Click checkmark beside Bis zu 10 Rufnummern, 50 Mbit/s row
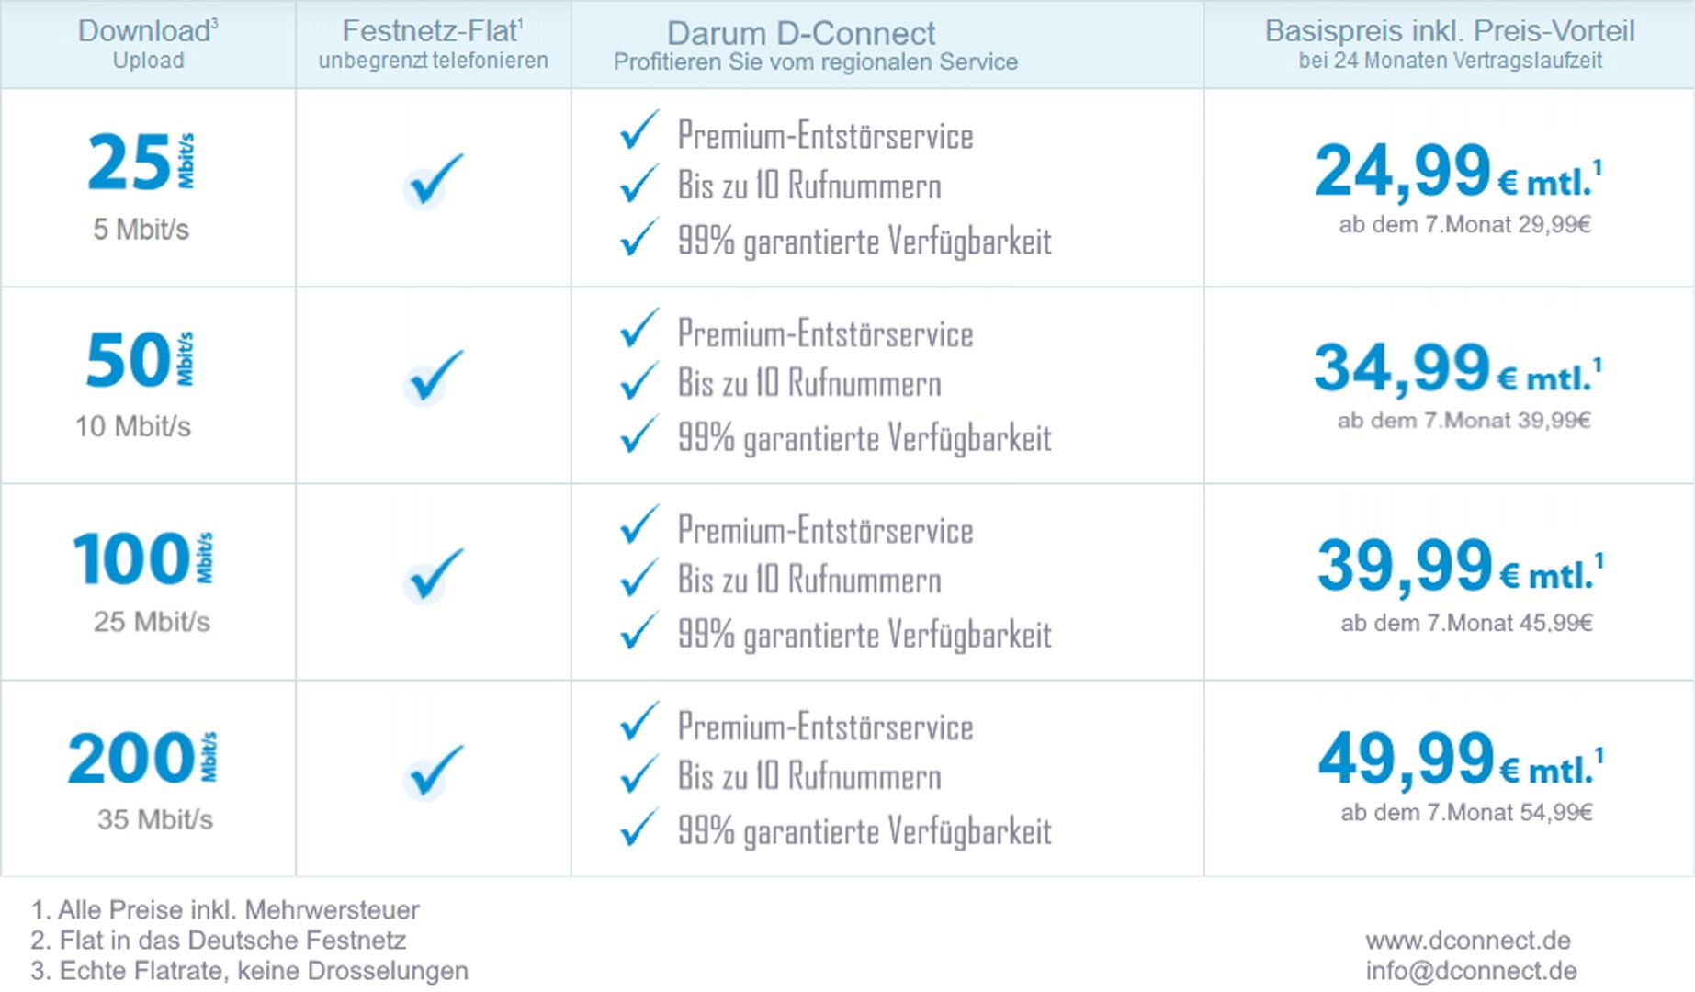 pyautogui.click(x=638, y=382)
